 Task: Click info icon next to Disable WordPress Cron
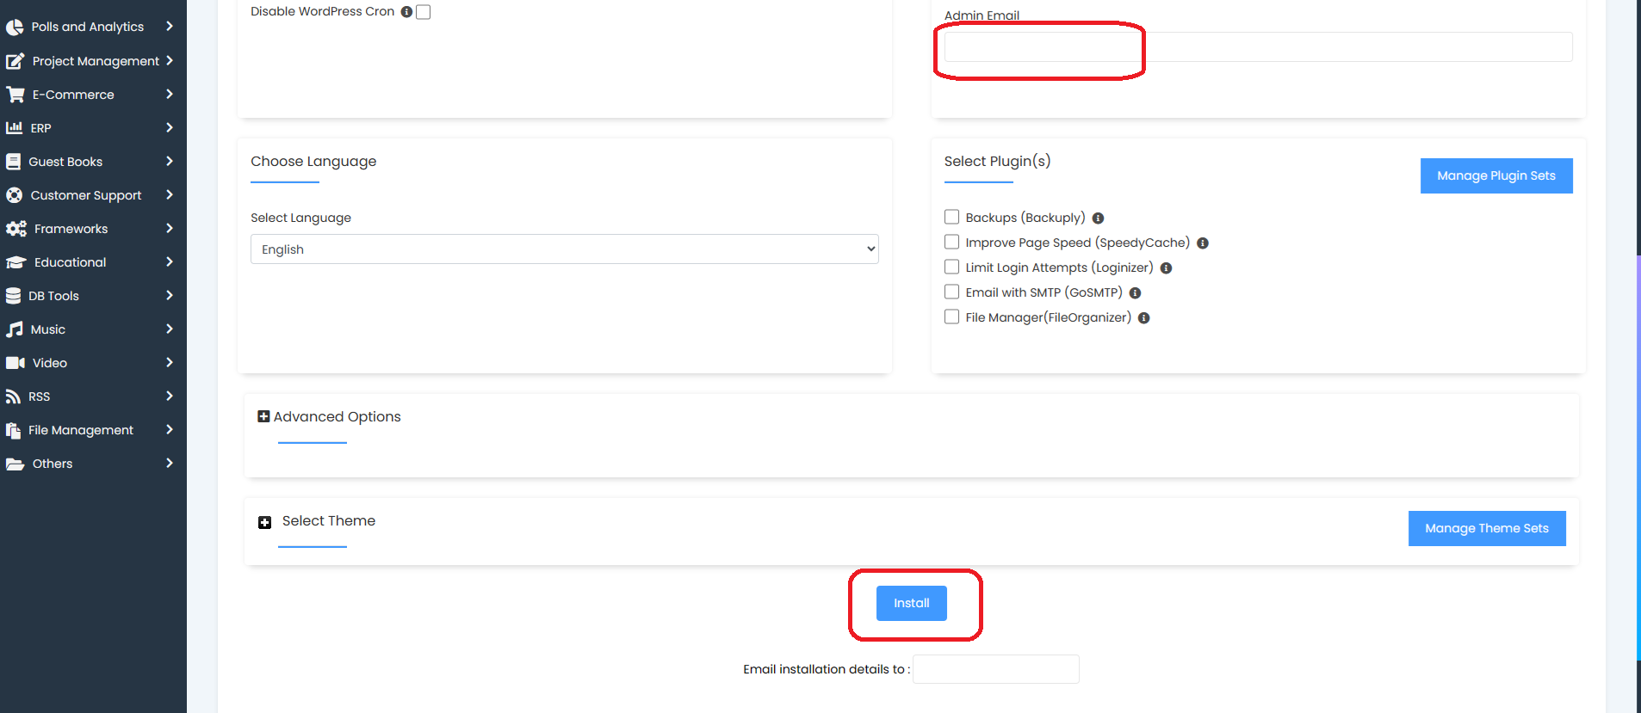click(406, 12)
